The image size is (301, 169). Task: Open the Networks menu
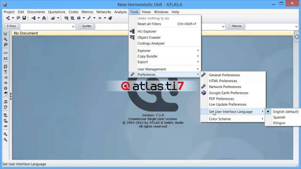(103, 12)
